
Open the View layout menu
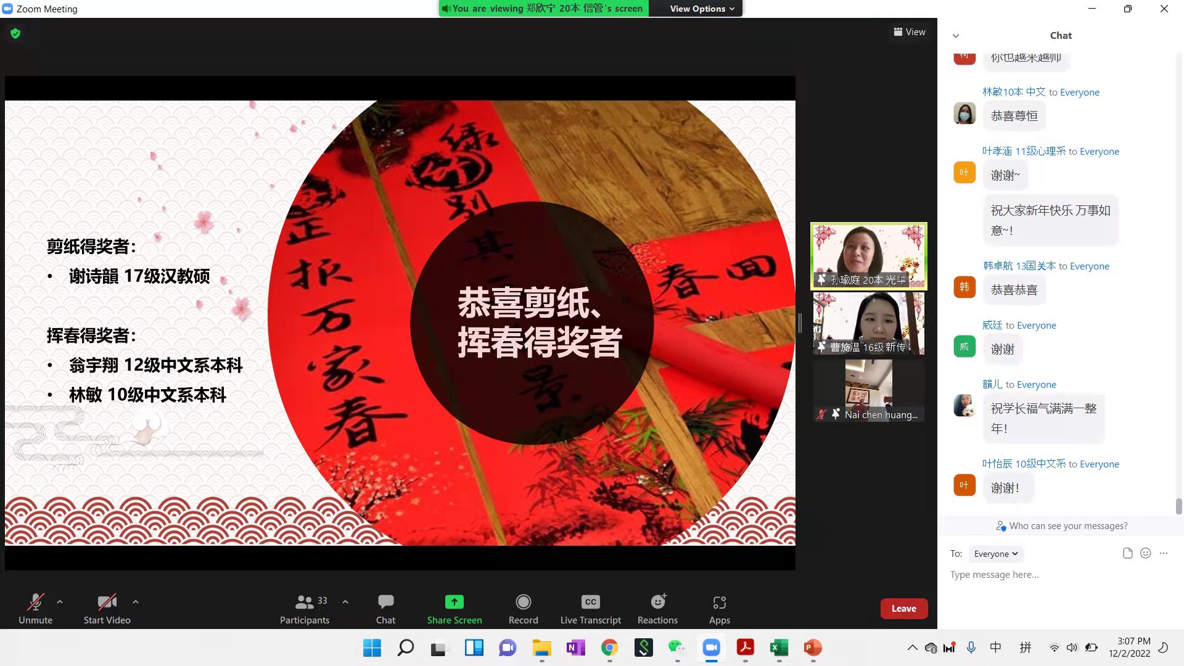910,32
